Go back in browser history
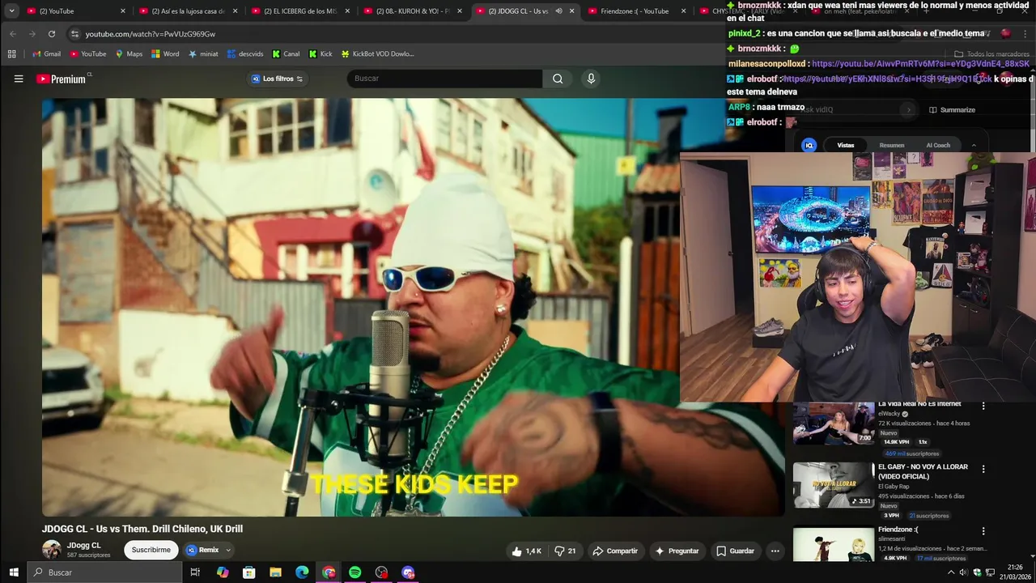The height and width of the screenshot is (583, 1036). coord(13,34)
